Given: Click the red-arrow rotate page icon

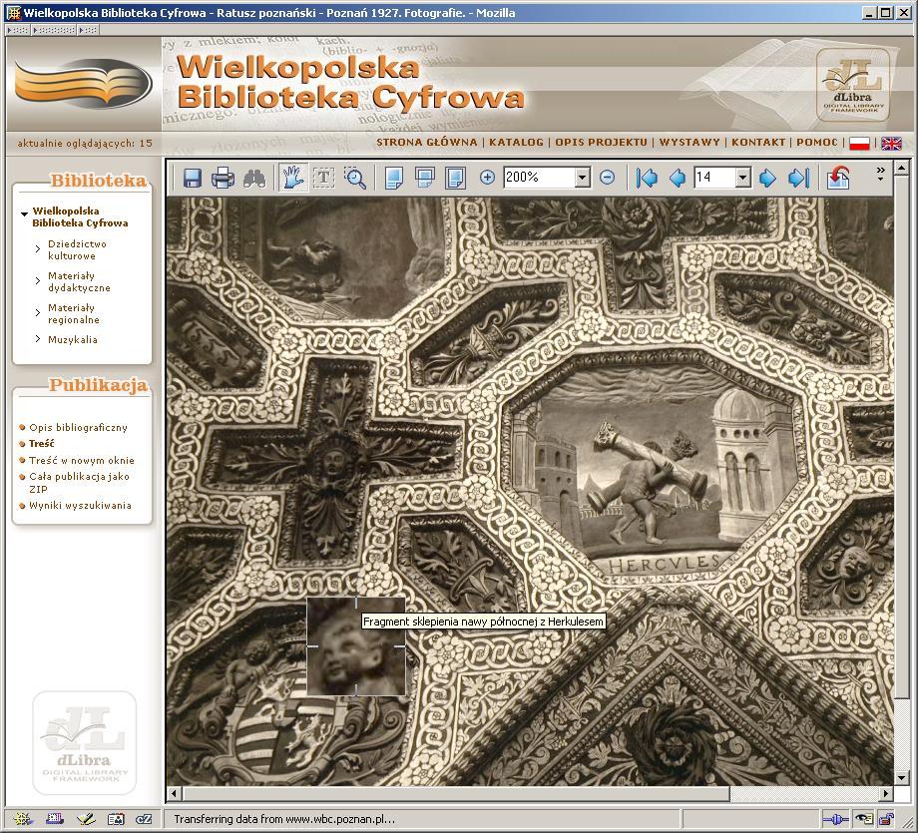Looking at the screenshot, I should point(838,178).
